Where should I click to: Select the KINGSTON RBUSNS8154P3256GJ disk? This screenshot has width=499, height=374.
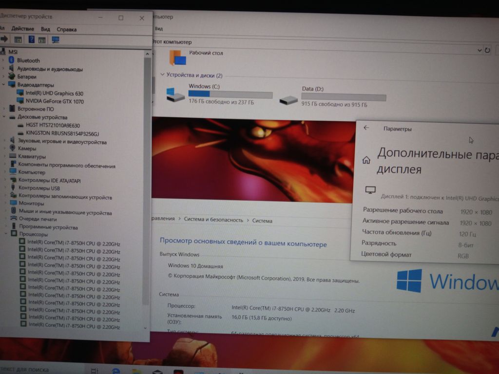62,133
